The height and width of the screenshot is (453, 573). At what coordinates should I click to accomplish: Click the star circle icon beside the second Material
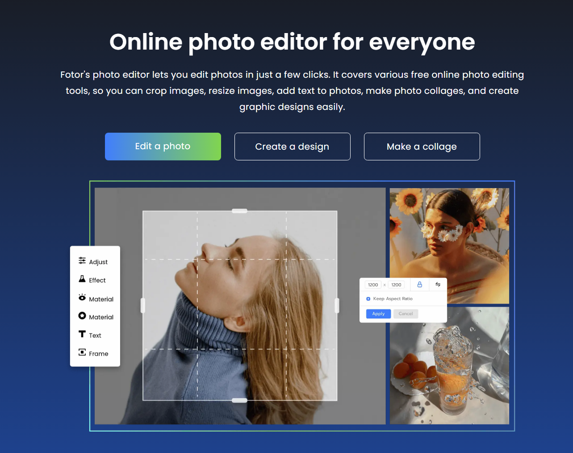click(82, 316)
